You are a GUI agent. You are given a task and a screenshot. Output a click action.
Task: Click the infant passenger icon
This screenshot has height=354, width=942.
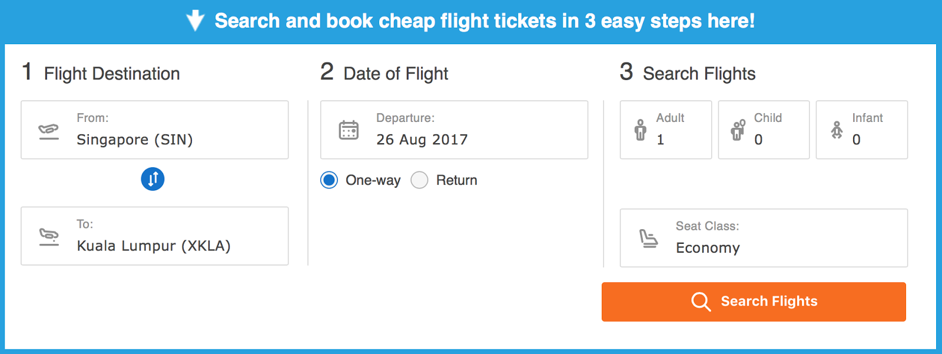[x=837, y=130]
